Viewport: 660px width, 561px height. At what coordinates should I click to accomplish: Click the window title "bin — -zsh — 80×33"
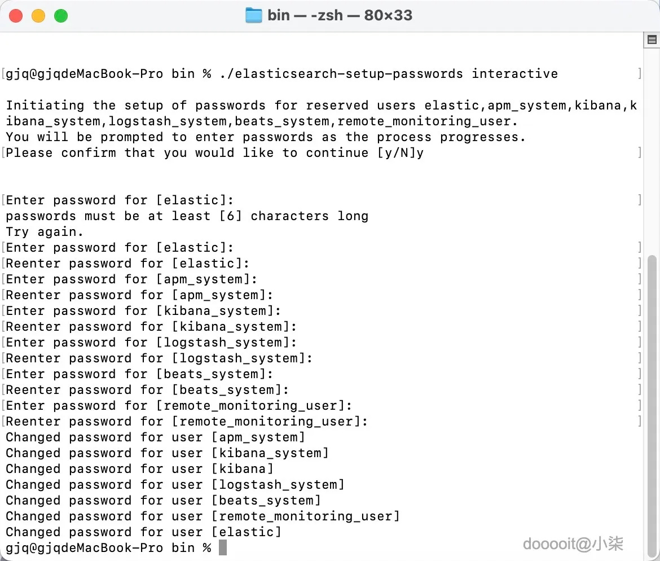340,15
